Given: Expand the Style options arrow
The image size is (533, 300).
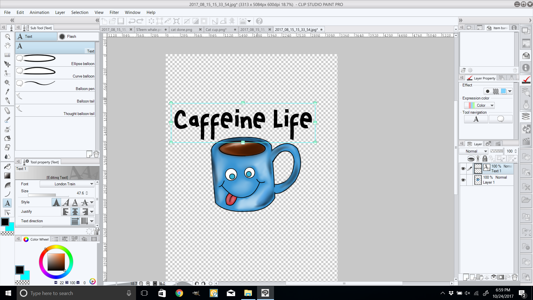Looking at the screenshot, I should point(92,202).
